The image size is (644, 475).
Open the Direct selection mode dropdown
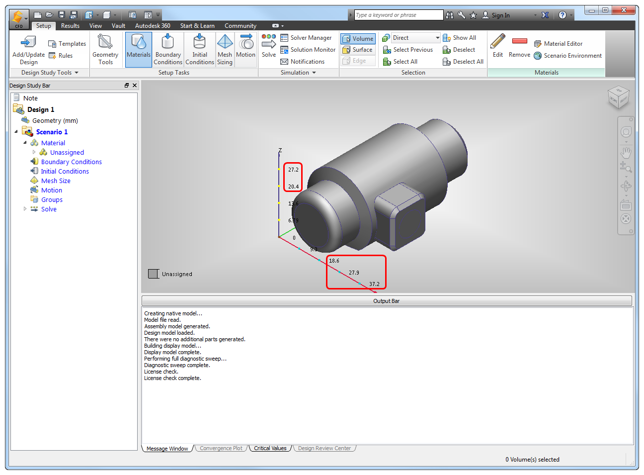pos(437,38)
